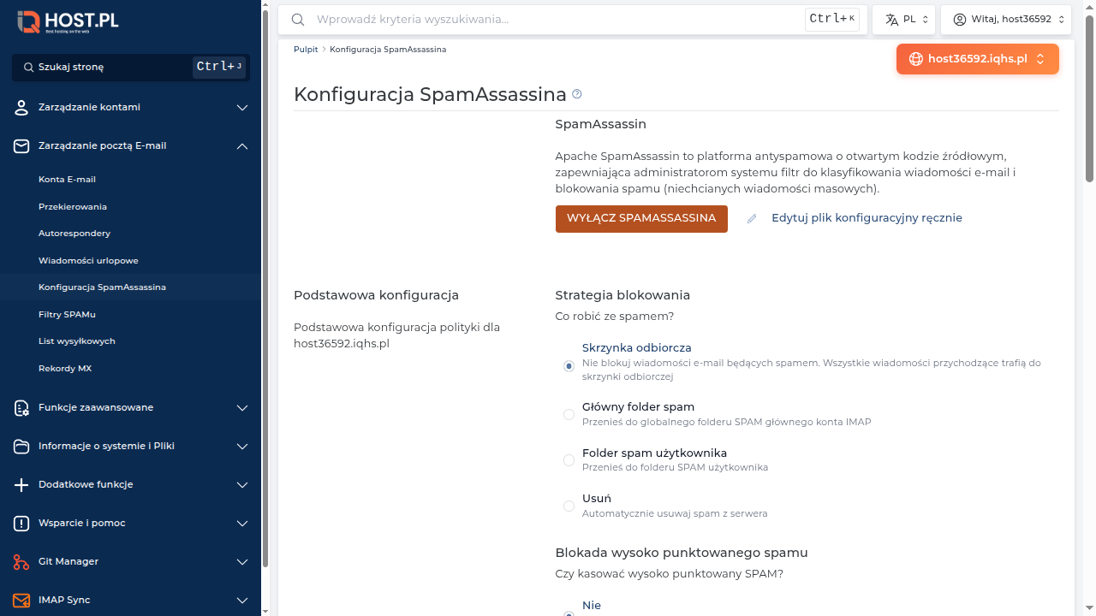Click the plus icon for Dodatkowe funkcje

tap(21, 485)
